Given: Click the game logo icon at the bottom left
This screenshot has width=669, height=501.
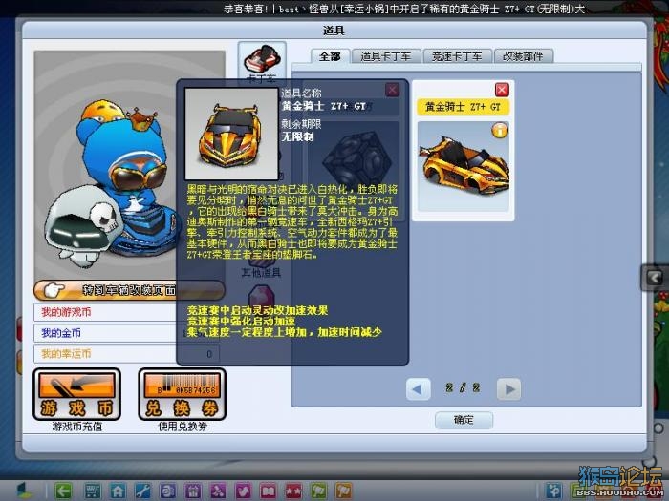Looking at the screenshot, I should [x=24, y=491].
